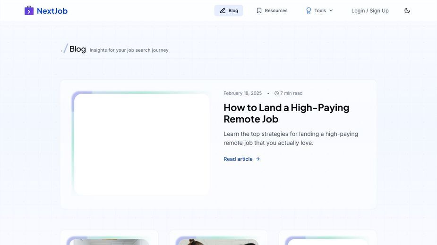Click the date February 18, 2025
437x245 pixels.
[x=242, y=93]
